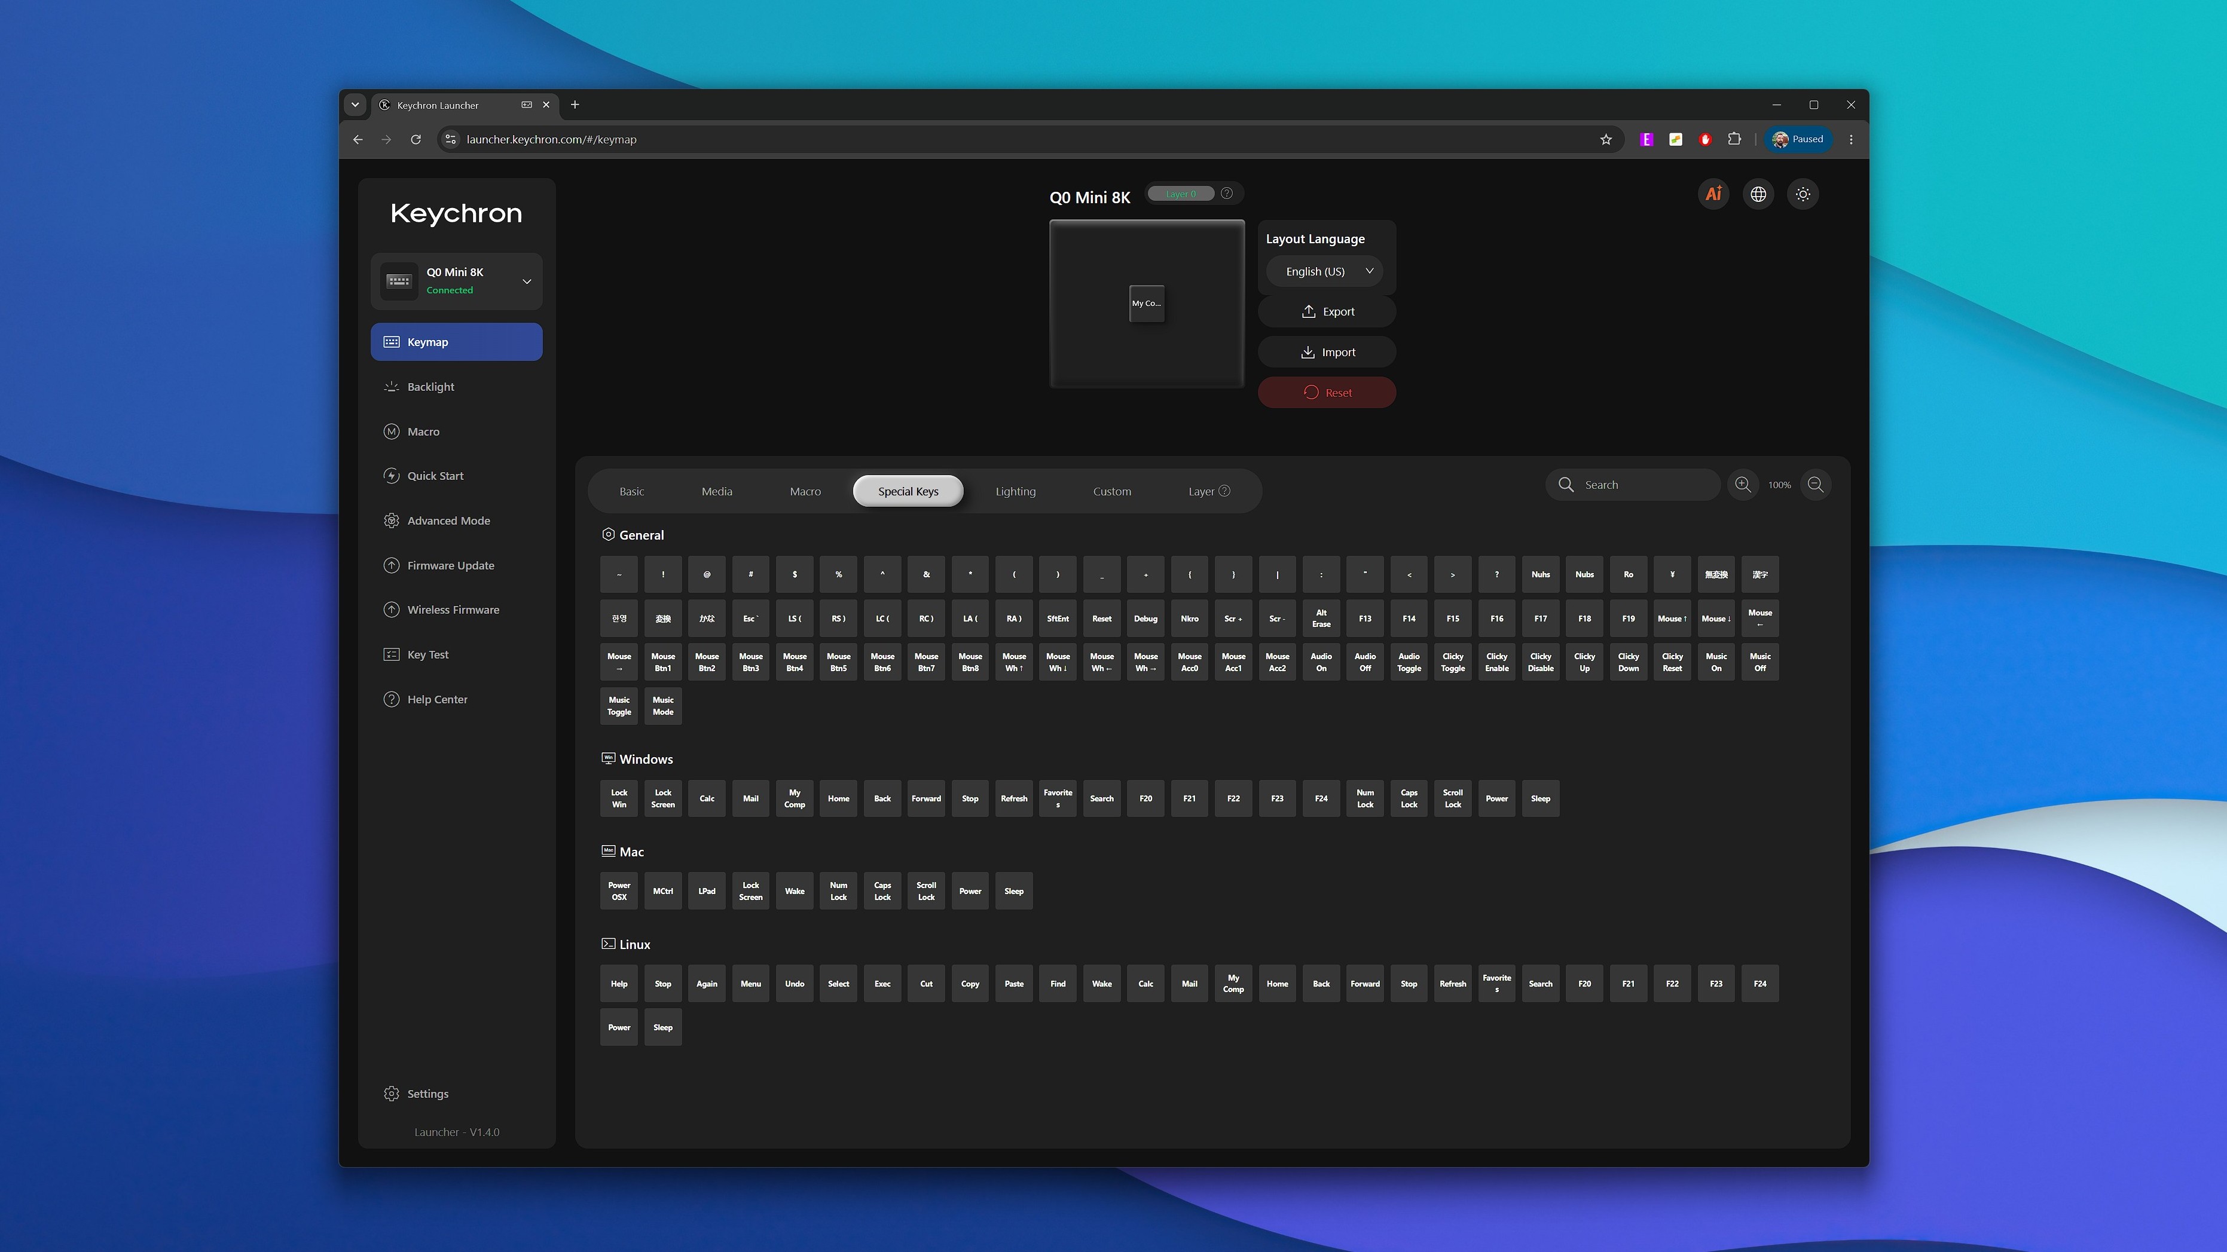Focus the keycode Search field

coord(1632,485)
